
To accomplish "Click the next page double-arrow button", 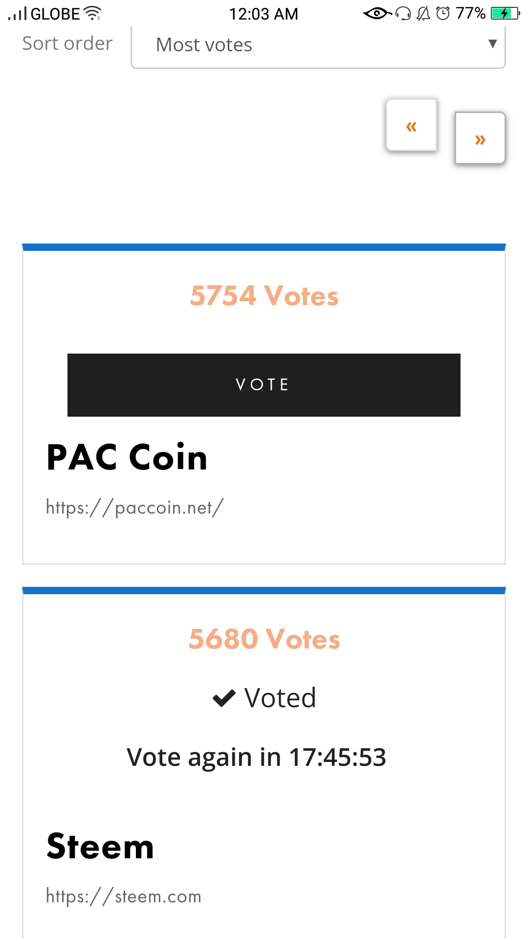I will (x=480, y=139).
